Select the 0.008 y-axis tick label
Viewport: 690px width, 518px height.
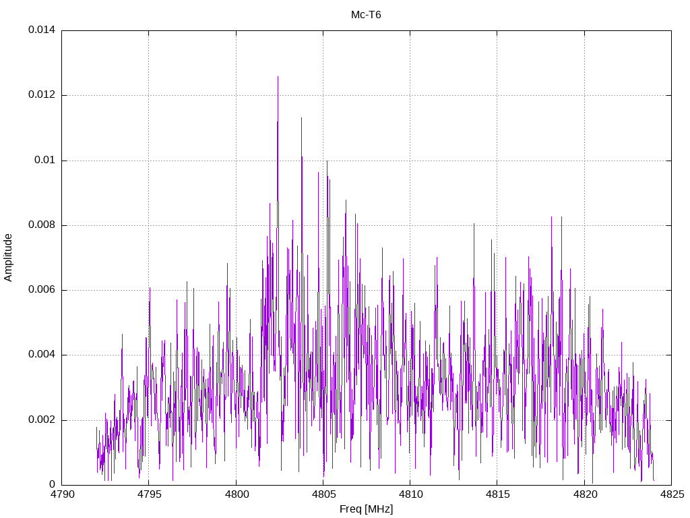[x=42, y=225]
